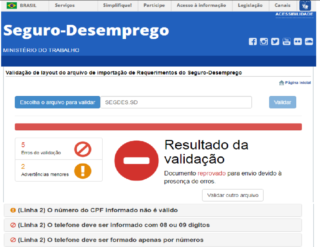Click Validar outro arquivo button
The image size is (320, 247).
tap(233, 195)
